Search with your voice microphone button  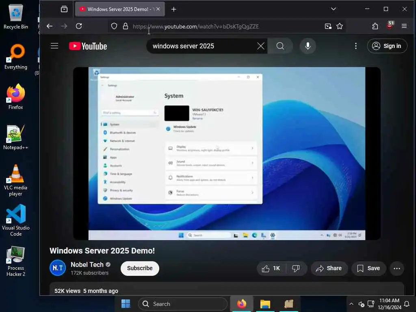point(308,46)
